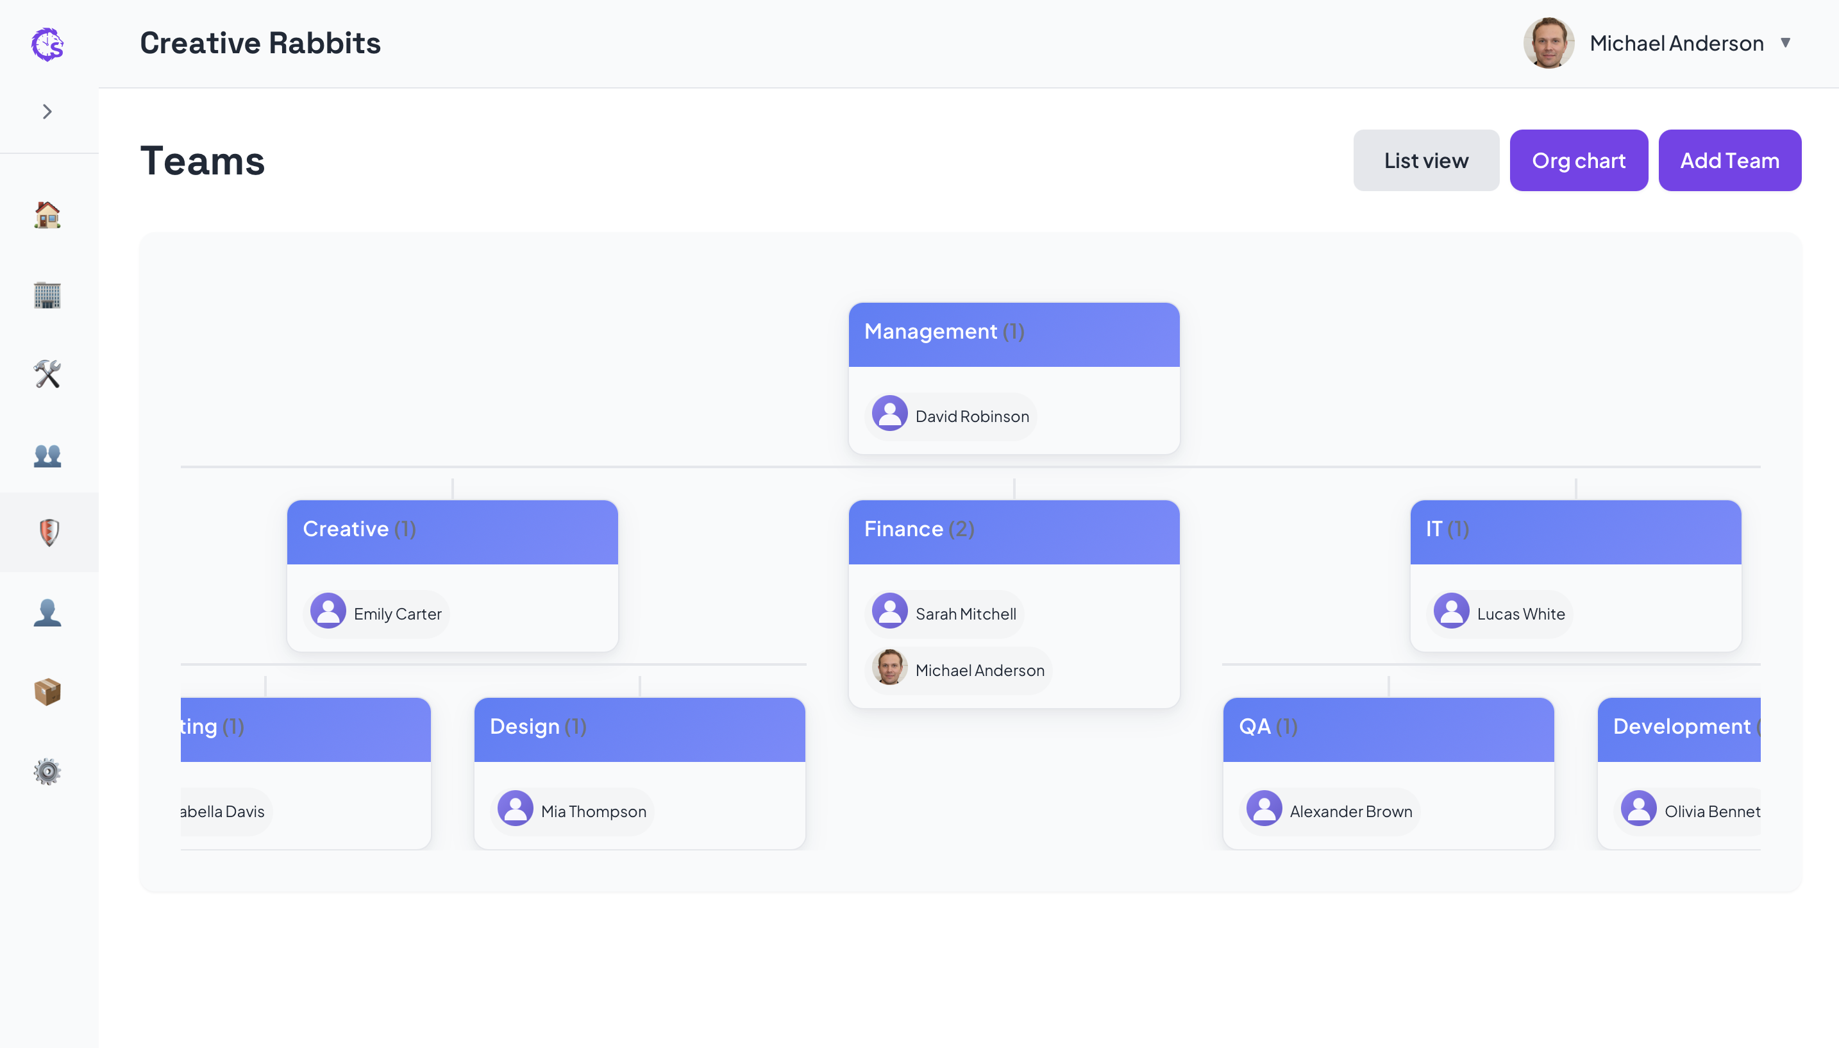Expand the sidebar with chevron arrow
Viewport: 1839px width, 1048px height.
[x=47, y=112]
